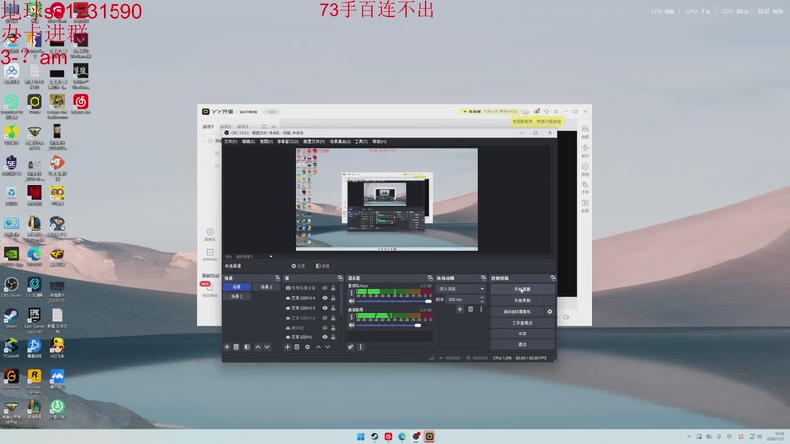Screen dimensions: 790x444
Task: Click the 开始直播 start streaming button
Action: (522, 289)
